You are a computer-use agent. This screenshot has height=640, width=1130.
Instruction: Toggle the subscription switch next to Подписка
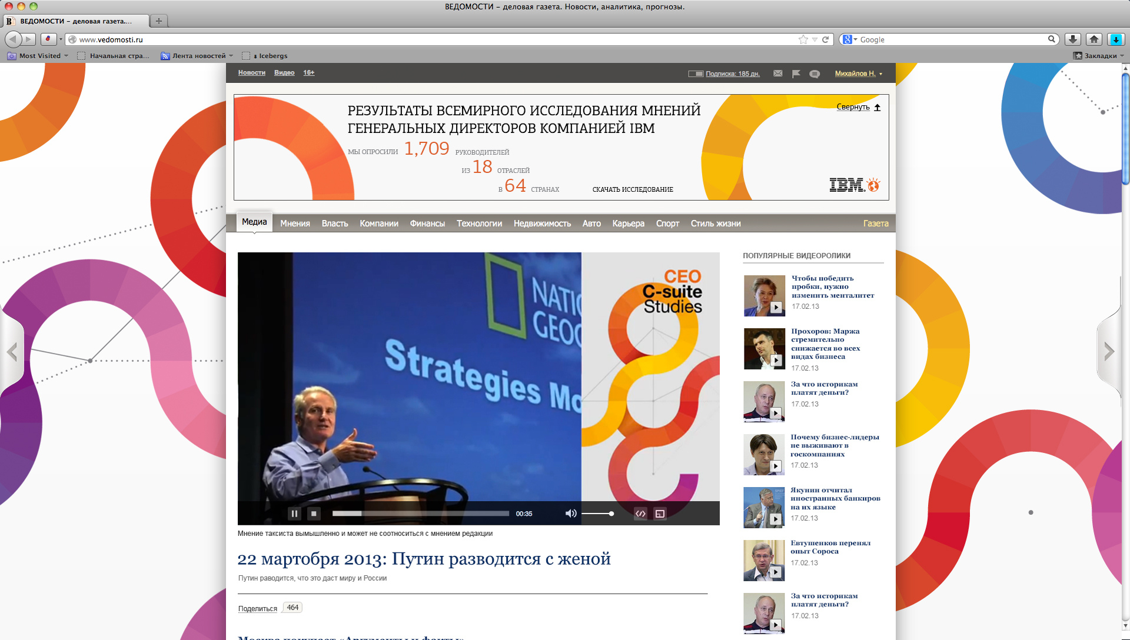[x=696, y=74]
